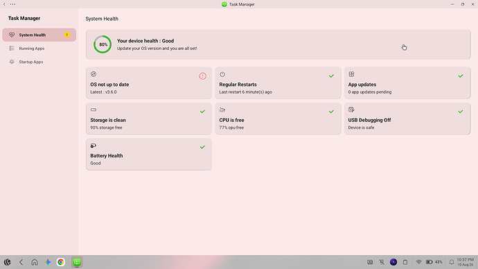Click 'Last restart 6 minute(s) ago' text
The image size is (478, 269).
pyautogui.click(x=246, y=92)
